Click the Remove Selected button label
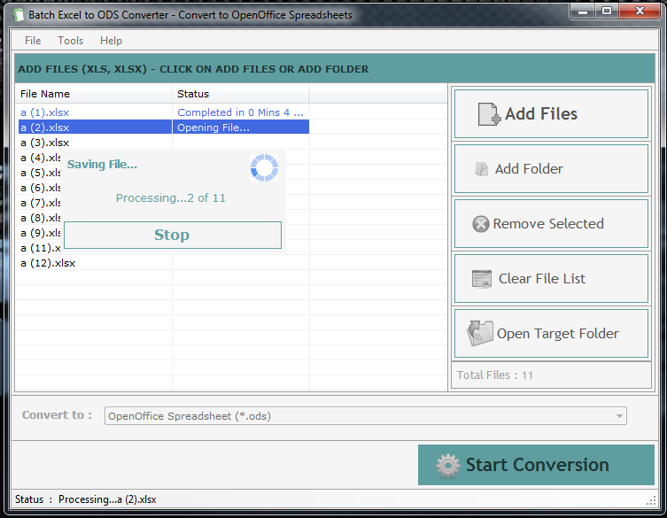This screenshot has width=667, height=518. pyautogui.click(x=548, y=224)
